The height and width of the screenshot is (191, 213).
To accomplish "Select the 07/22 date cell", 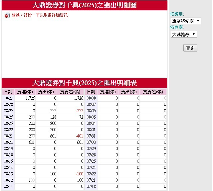I will [x=91, y=174].
